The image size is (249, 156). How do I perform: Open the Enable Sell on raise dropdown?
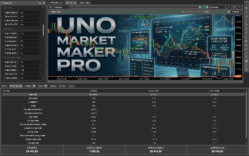tap(30, 70)
